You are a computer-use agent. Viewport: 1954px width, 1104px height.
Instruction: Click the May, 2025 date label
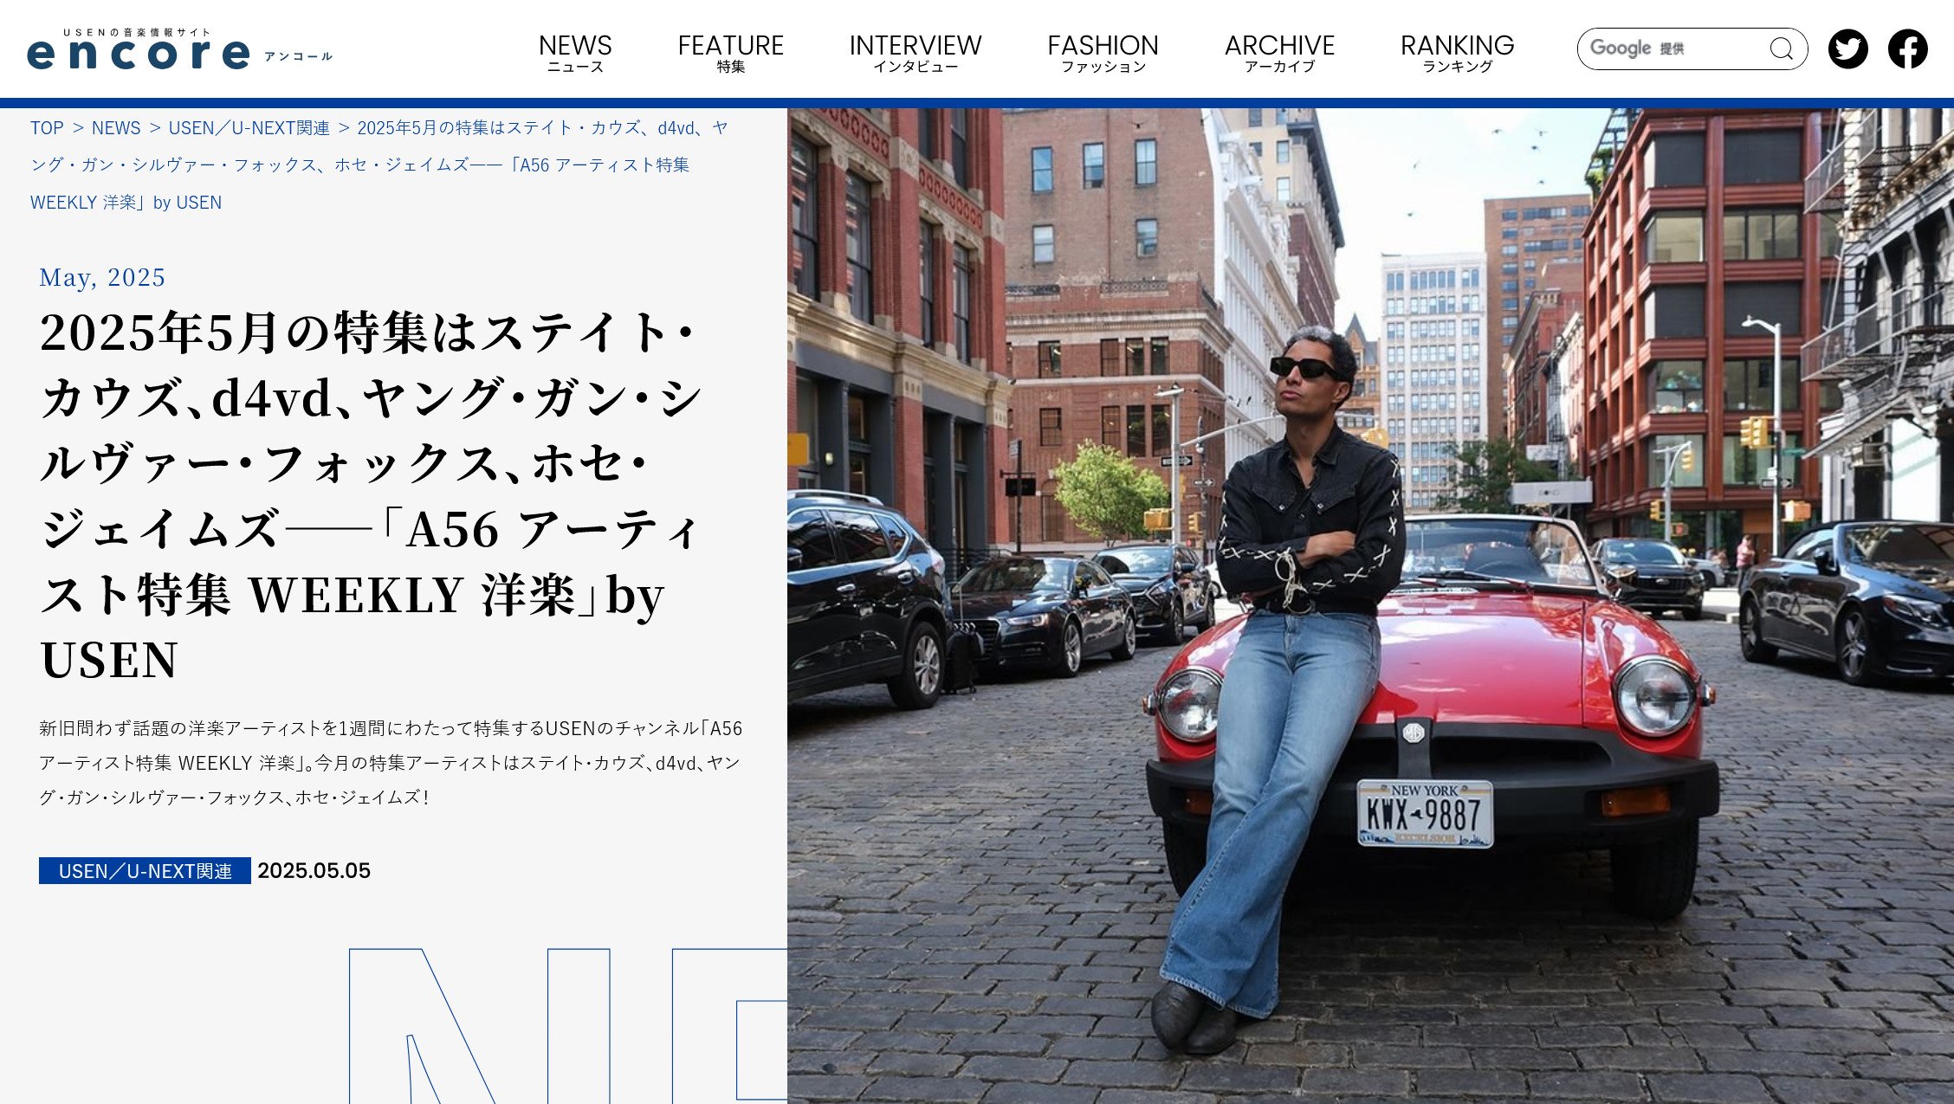102,277
